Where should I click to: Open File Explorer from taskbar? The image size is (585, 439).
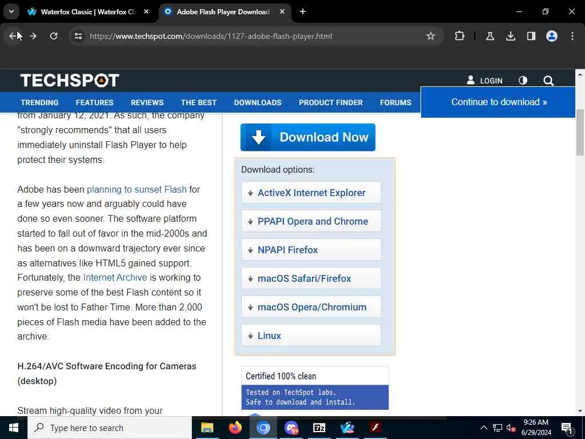click(x=207, y=428)
